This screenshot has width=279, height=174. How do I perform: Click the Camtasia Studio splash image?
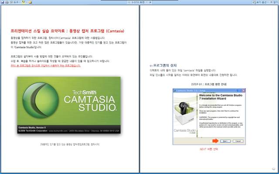(x=69, y=105)
